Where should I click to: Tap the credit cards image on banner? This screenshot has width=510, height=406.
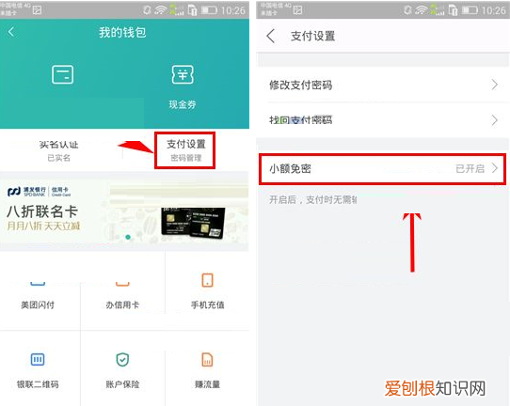click(193, 223)
